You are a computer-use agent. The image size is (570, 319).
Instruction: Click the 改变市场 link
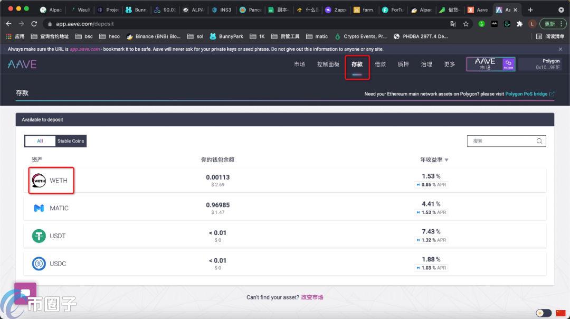(x=312, y=297)
